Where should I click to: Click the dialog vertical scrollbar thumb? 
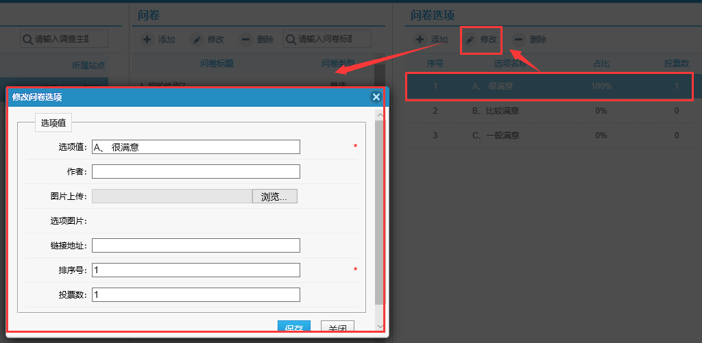(380, 212)
